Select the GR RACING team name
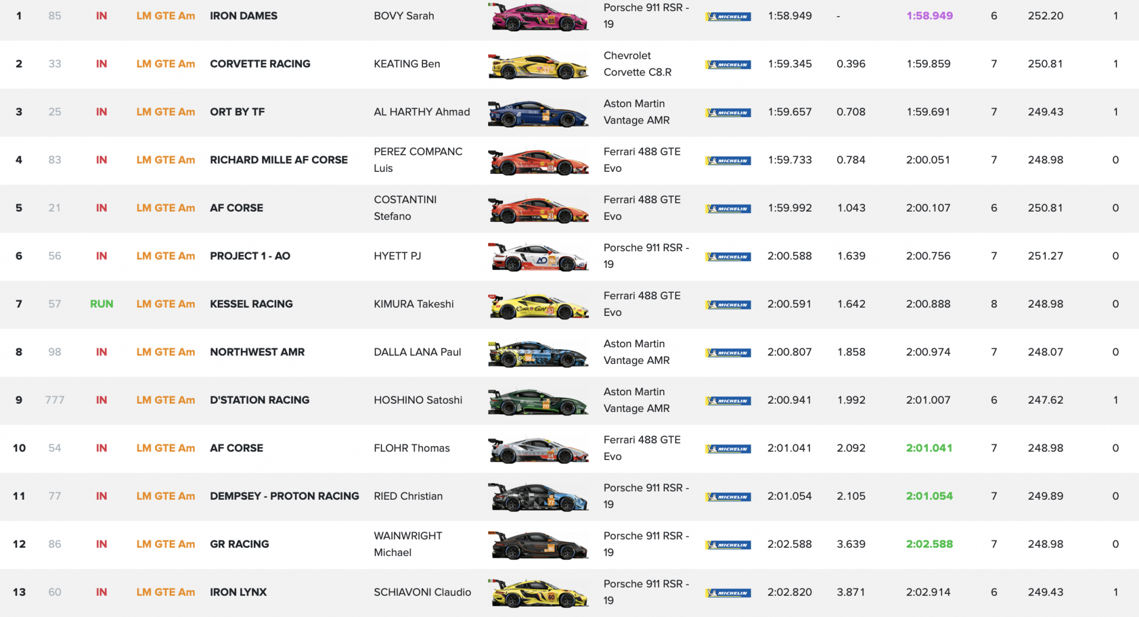The height and width of the screenshot is (617, 1139). click(x=240, y=544)
